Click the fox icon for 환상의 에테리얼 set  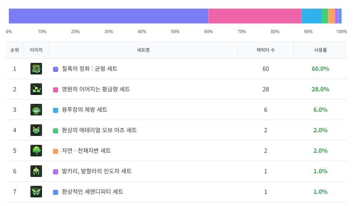36,130
